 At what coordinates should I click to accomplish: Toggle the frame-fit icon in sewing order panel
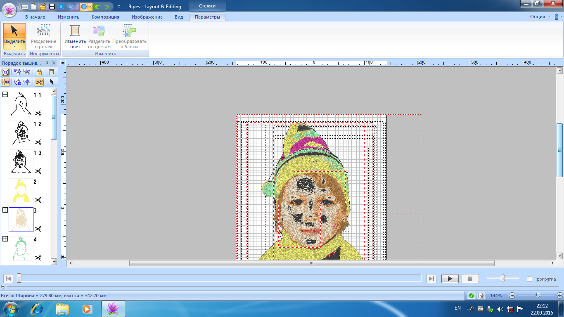coord(5,72)
